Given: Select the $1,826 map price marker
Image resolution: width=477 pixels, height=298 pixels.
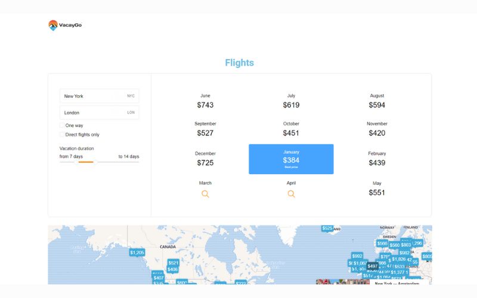Looking at the screenshot, I should 398,259.
